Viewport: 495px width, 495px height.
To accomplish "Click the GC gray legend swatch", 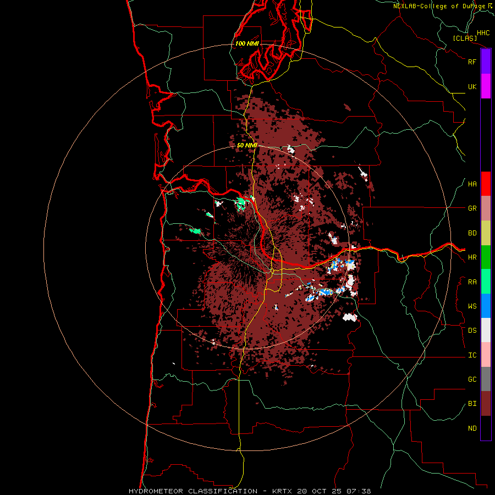I will point(486,379).
